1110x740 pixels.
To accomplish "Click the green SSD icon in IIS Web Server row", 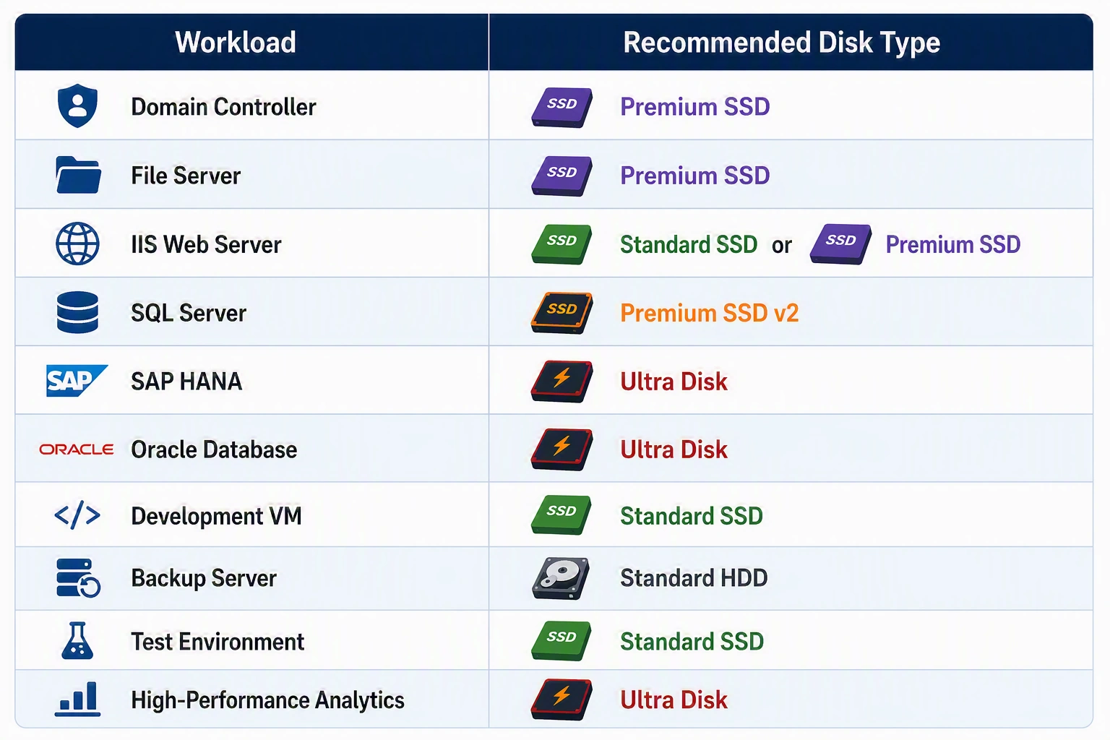I will (x=562, y=244).
